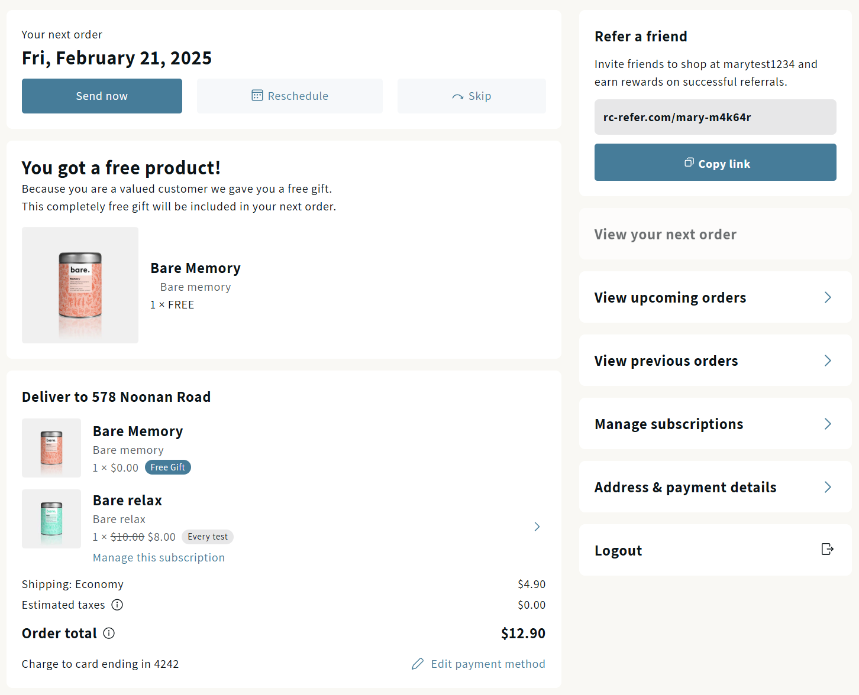This screenshot has width=859, height=695.
Task: Click the small Bare Memory product thumbnail
Action: point(51,448)
